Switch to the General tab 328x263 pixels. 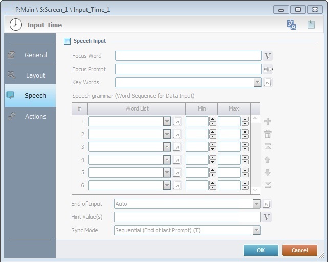[30, 55]
